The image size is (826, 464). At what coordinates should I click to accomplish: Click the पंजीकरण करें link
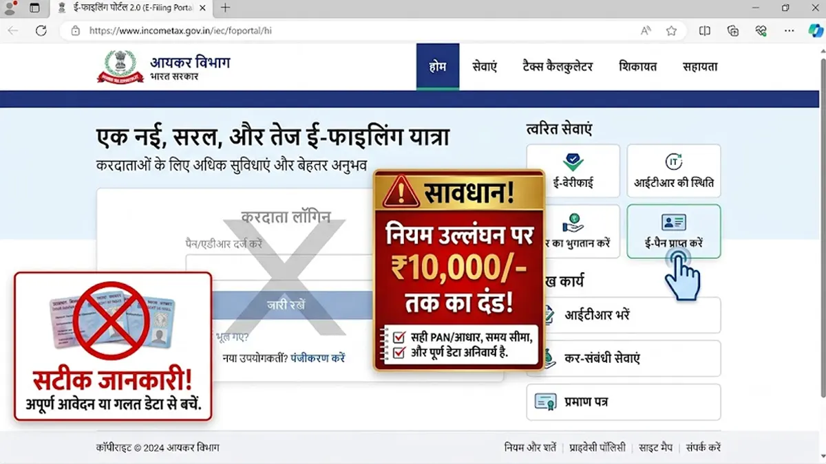coord(317,358)
